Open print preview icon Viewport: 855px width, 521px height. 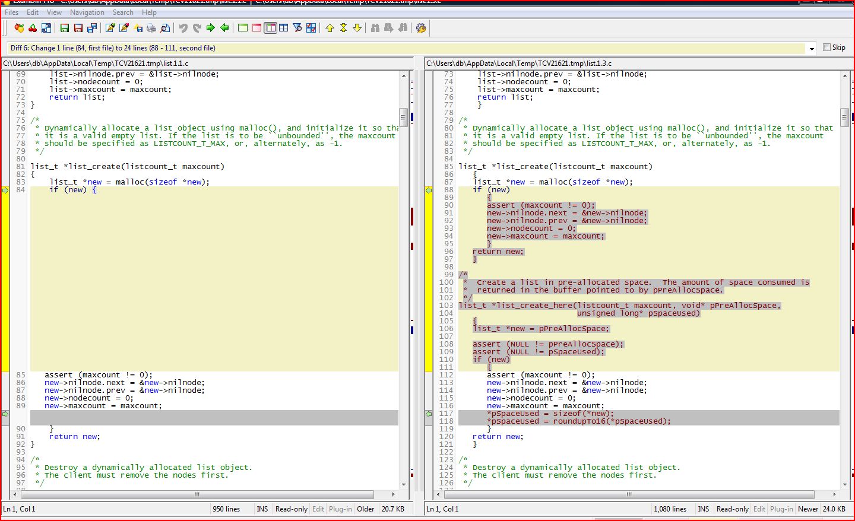165,28
